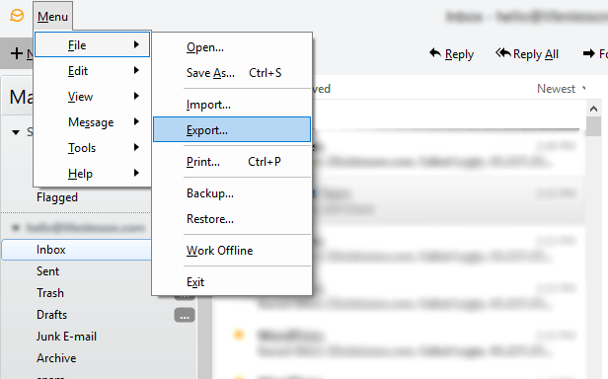Click the scrollbar up arrow
The image size is (608, 379).
tap(593, 109)
